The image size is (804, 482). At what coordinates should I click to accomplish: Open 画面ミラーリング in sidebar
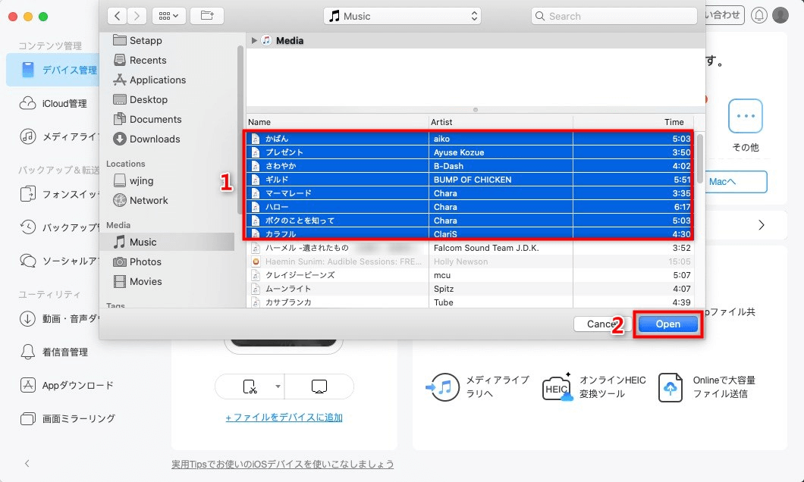[68, 418]
